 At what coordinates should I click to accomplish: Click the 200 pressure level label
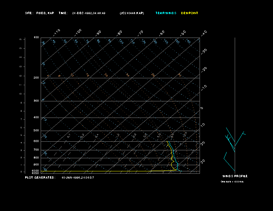[36, 78]
